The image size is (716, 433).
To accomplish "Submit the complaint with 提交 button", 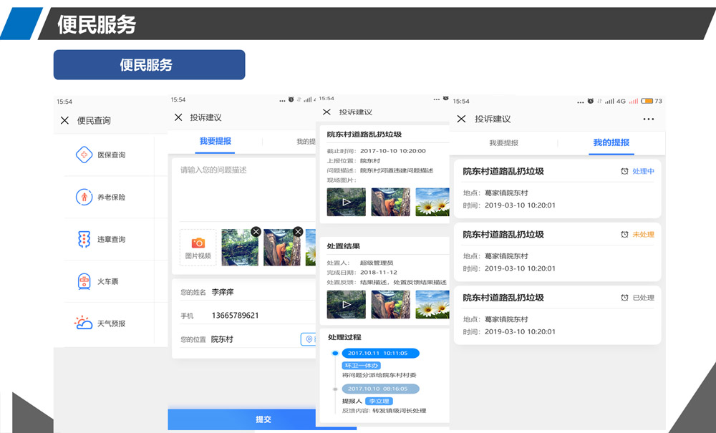I will coord(263,419).
